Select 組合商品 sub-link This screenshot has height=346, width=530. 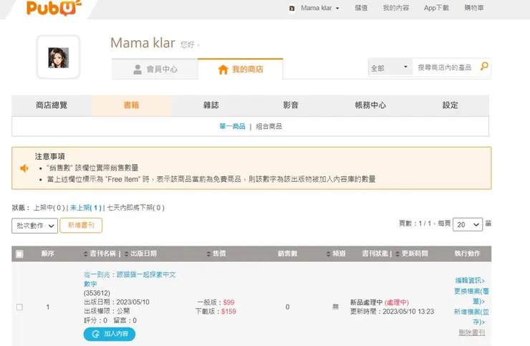[x=269, y=126]
